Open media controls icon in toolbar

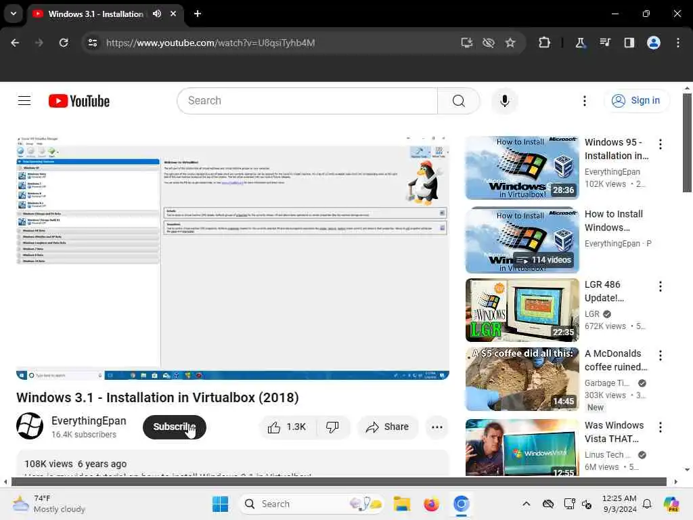605,43
